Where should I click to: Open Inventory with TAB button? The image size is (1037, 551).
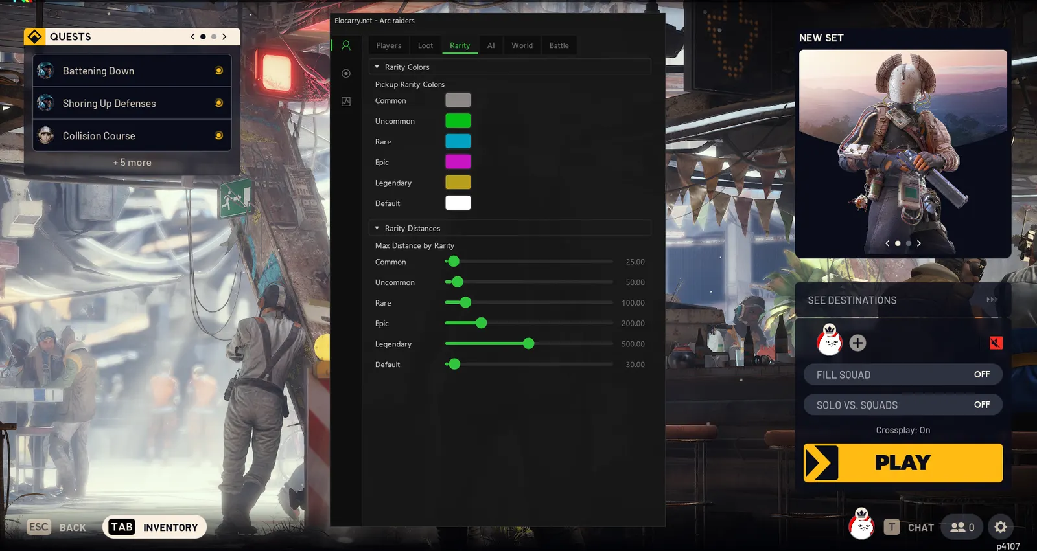[x=154, y=527]
